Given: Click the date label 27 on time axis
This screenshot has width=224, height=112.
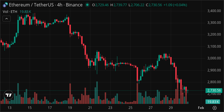Looking at the screenshot, I should [151, 108].
